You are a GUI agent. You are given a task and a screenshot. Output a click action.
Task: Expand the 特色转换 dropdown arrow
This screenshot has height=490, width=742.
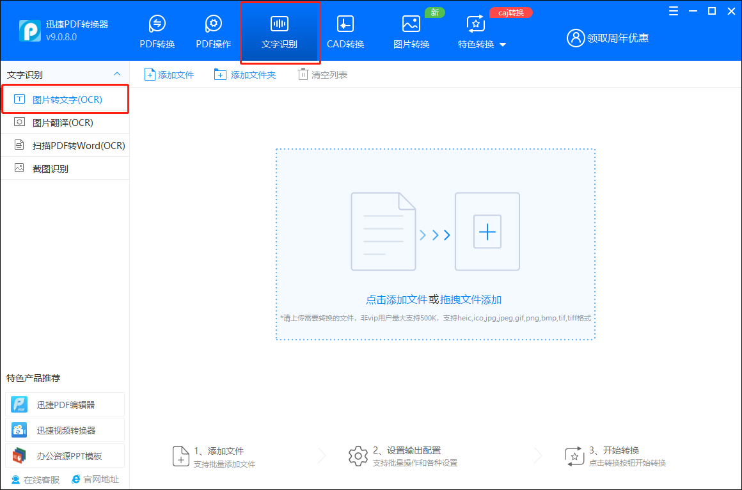click(503, 45)
